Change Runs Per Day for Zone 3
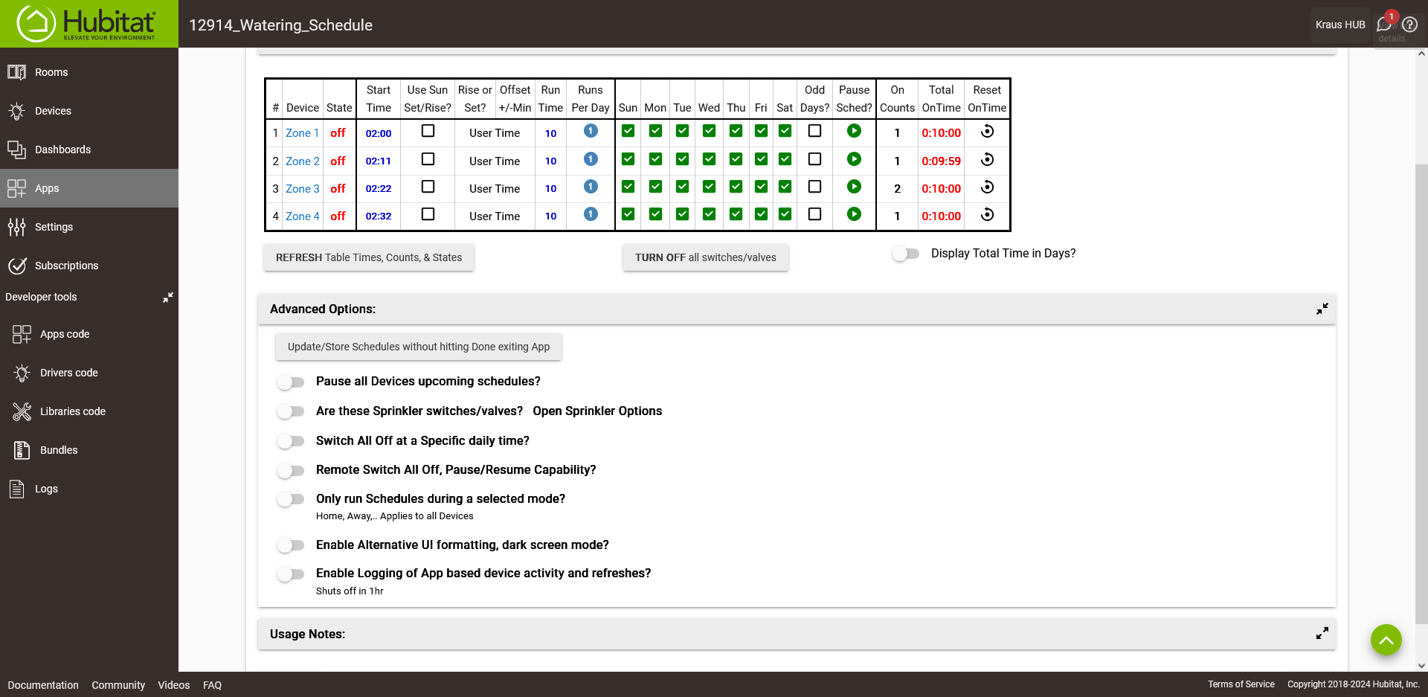Image resolution: width=1428 pixels, height=697 pixels. 591,187
